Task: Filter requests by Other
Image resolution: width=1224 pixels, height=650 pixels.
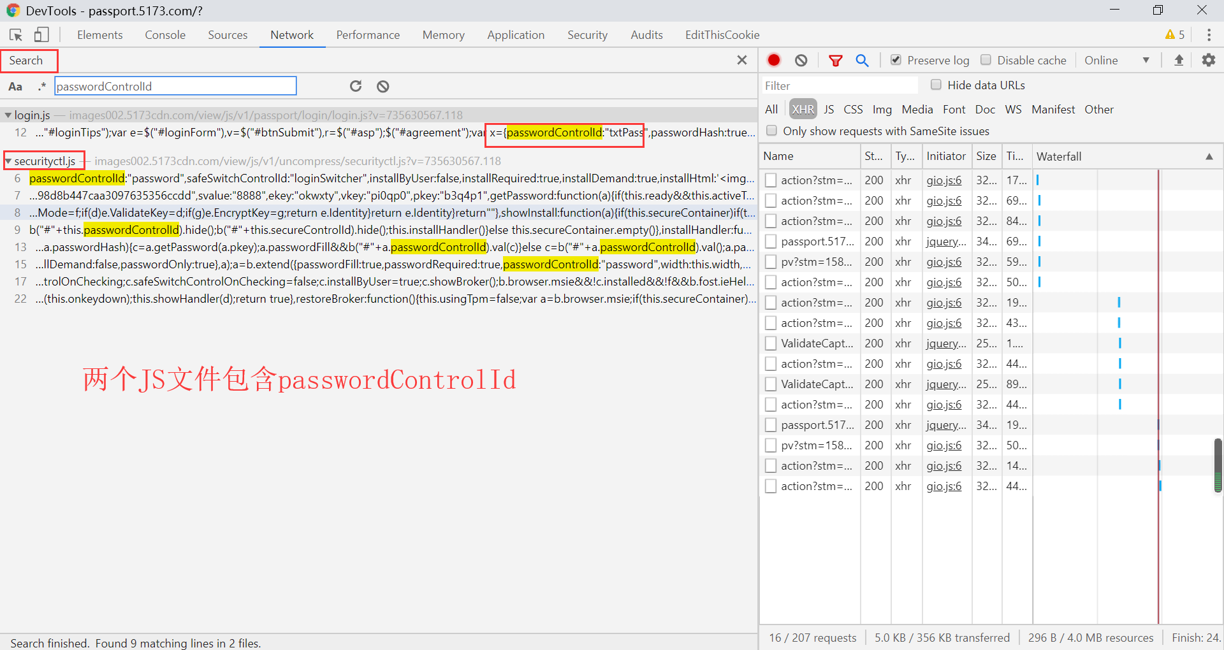Action: pos(1099,110)
